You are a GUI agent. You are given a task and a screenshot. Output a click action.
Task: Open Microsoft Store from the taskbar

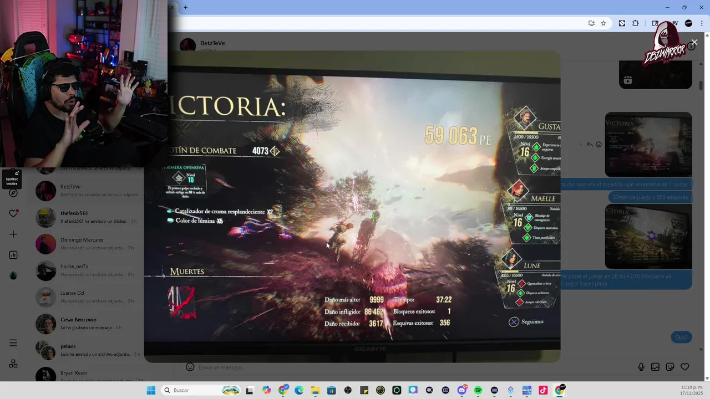pos(332,390)
